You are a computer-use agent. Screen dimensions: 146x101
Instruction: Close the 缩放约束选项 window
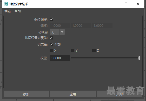(x=138, y=4)
